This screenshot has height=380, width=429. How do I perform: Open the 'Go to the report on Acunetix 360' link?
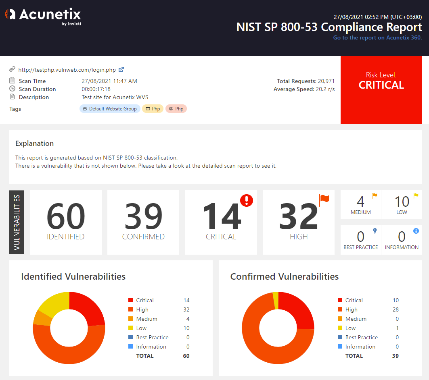(x=377, y=38)
